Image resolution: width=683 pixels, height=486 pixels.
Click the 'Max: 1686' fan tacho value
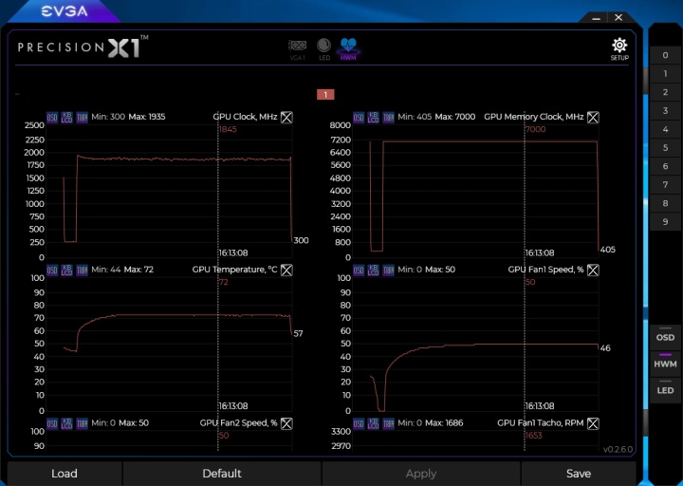pos(443,422)
